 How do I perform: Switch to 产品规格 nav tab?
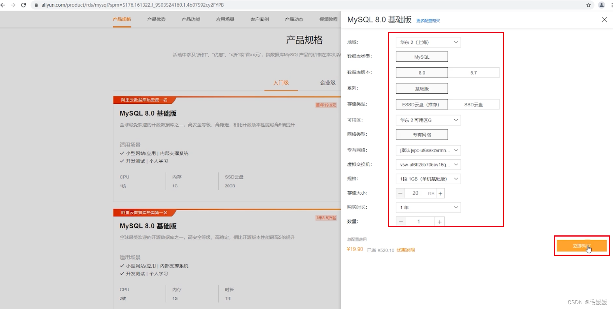point(122,19)
